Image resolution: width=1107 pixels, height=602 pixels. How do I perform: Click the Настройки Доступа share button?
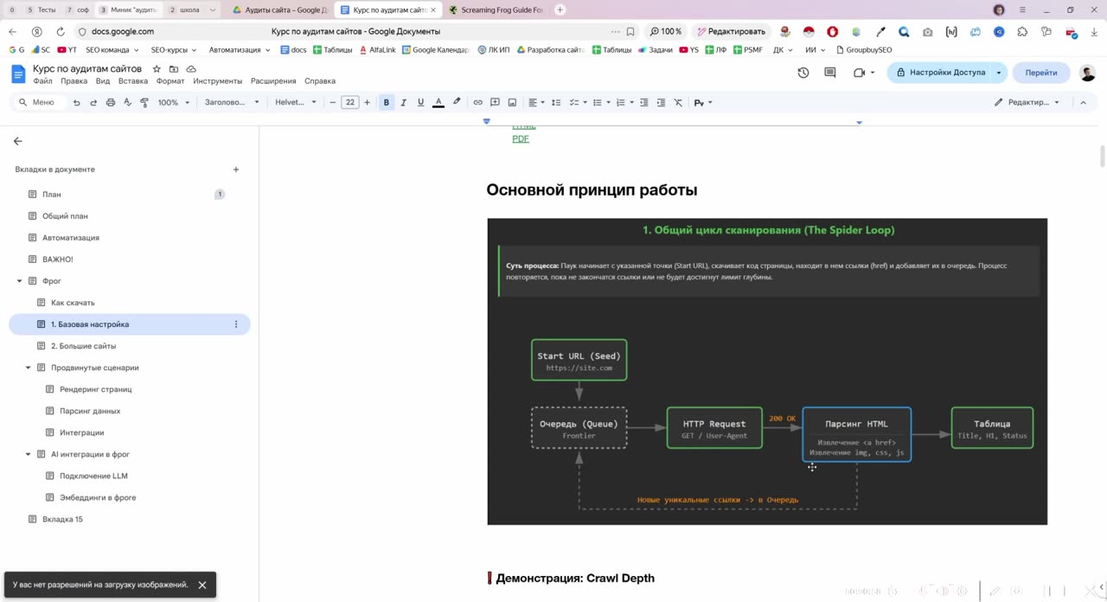[x=941, y=73]
